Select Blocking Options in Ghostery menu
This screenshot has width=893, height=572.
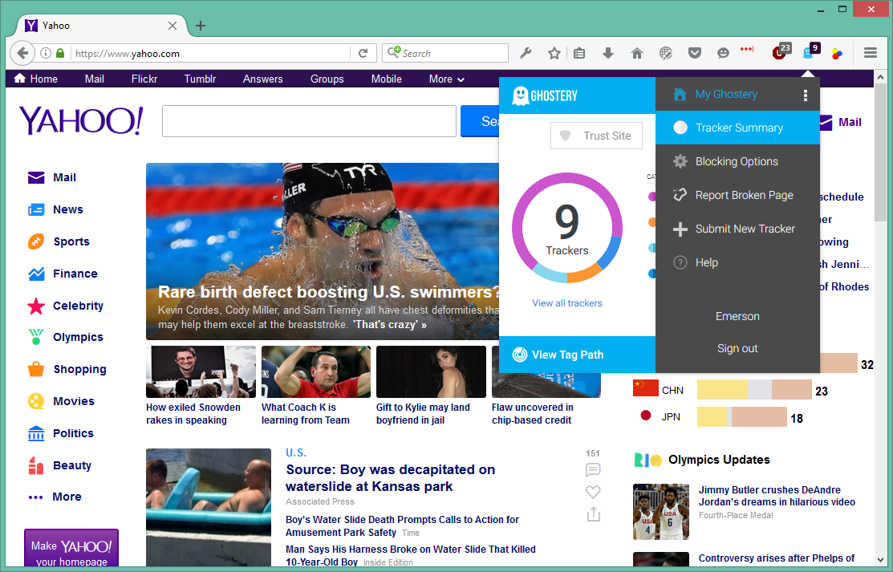[x=736, y=161]
